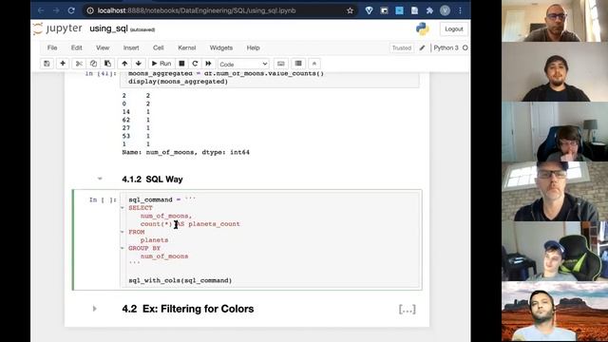Open the cell type Code dropdown
Screen dimensions: 608x342
[x=243, y=64]
